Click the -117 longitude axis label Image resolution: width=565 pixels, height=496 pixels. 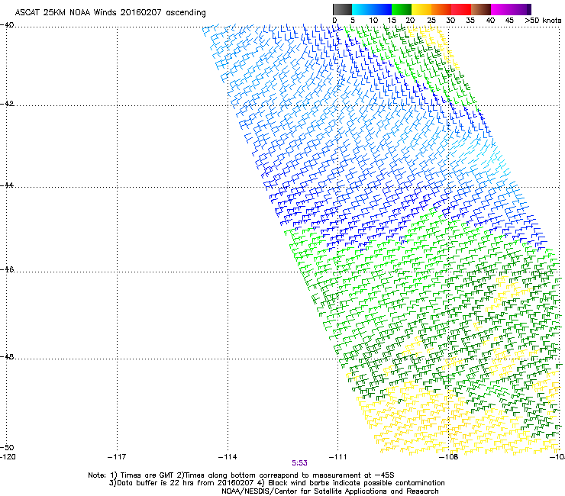click(117, 457)
